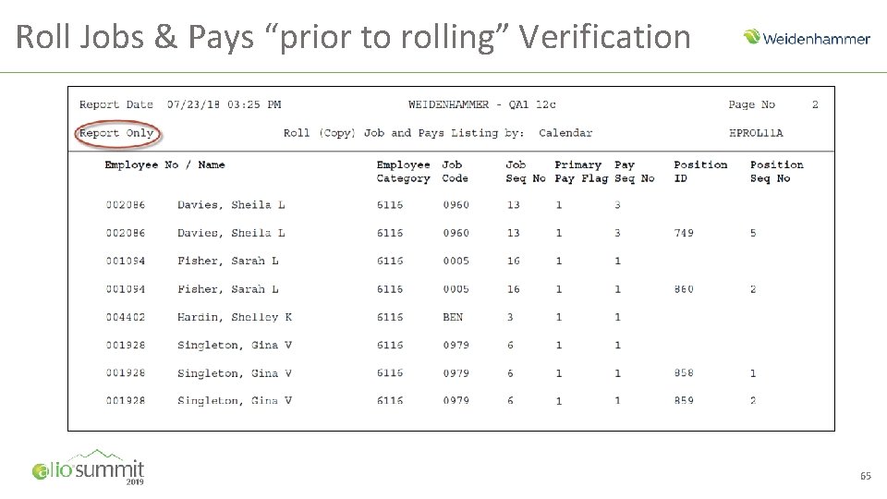The width and height of the screenshot is (887, 499).
Task: Click the "Position Seq No" column header
Action: point(776,171)
